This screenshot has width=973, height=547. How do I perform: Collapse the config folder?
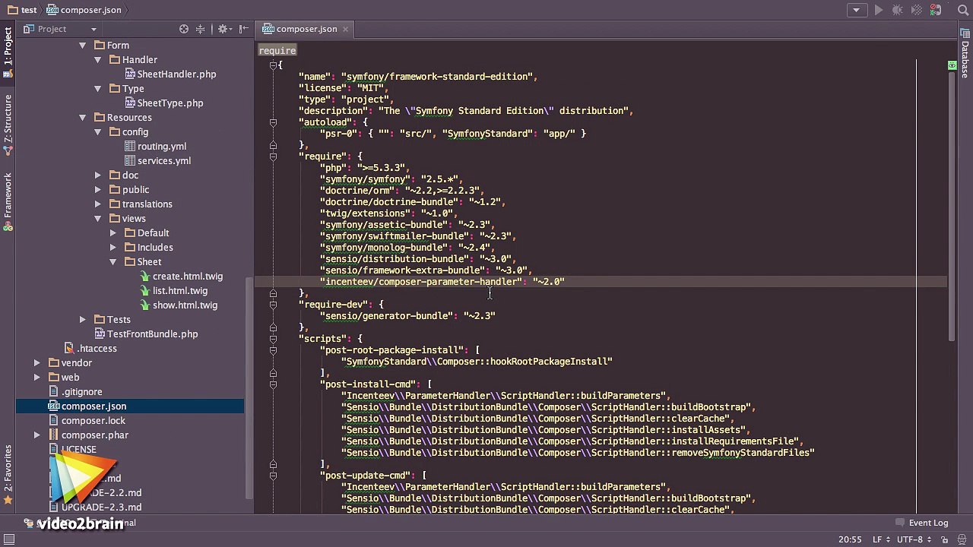coord(98,132)
